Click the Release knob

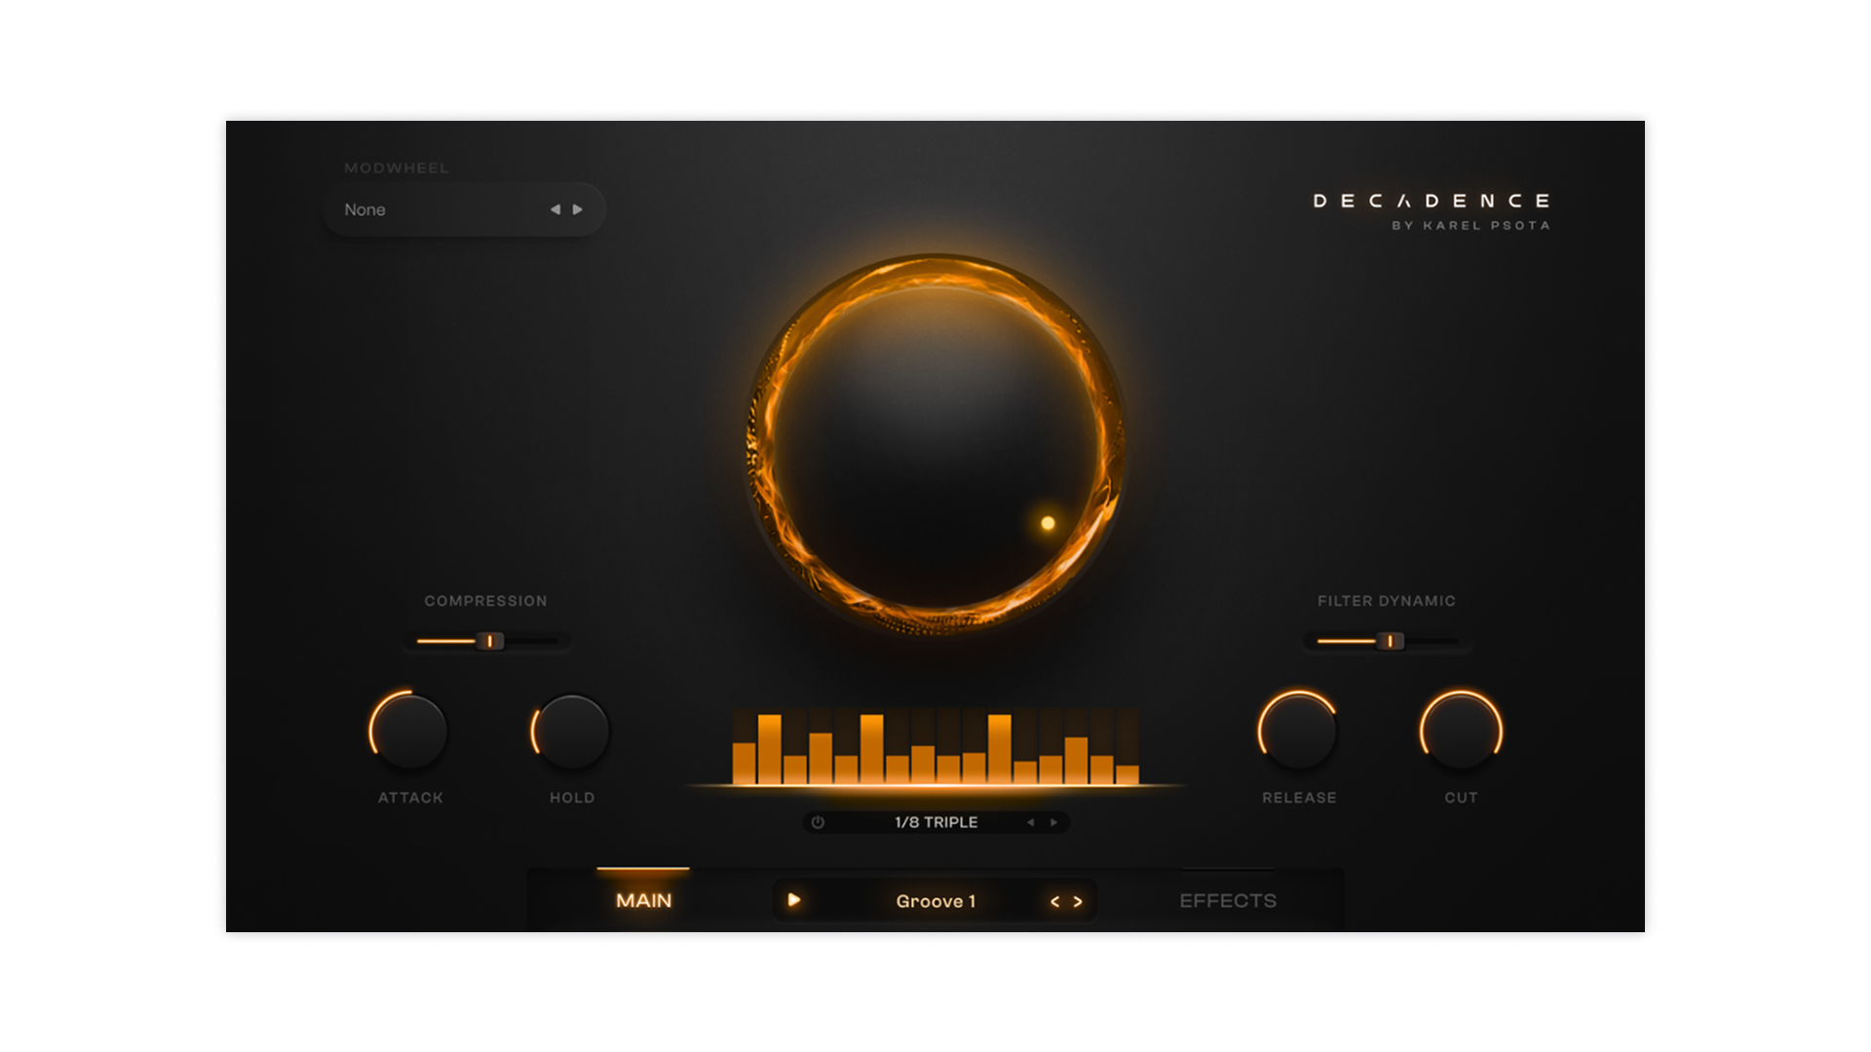tap(1298, 732)
